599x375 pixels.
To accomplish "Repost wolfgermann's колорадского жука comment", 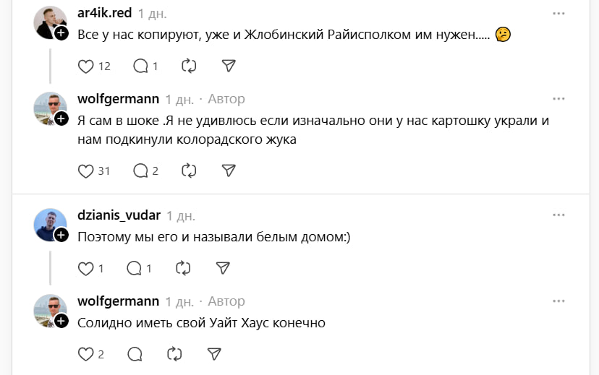I will tap(190, 171).
